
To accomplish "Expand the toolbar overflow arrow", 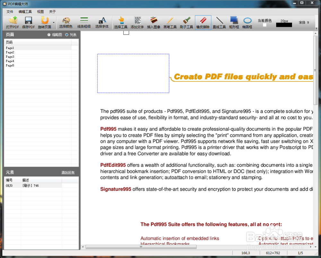I will pyautogui.click(x=317, y=28).
